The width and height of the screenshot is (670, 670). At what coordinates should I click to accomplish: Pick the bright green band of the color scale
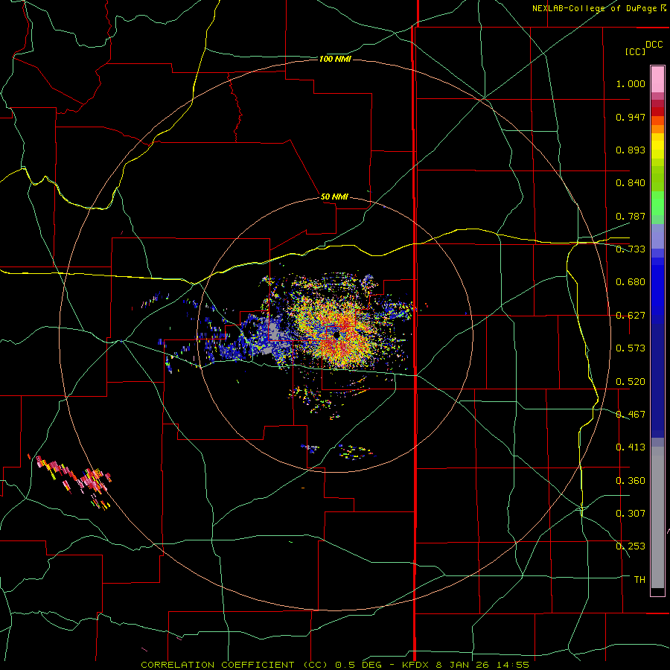click(657, 203)
